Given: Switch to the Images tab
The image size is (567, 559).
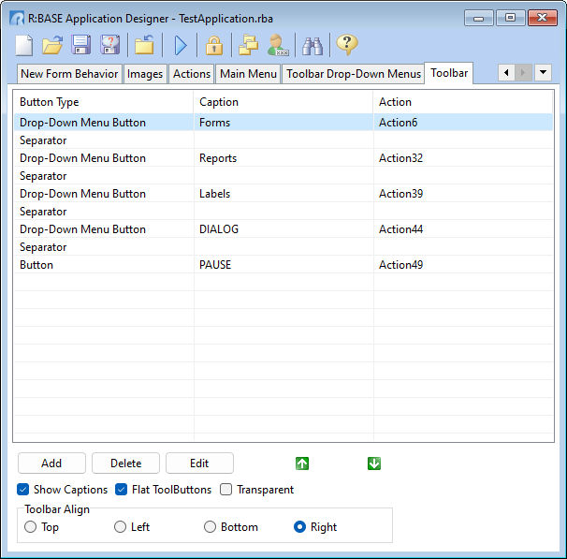Looking at the screenshot, I should pos(145,74).
